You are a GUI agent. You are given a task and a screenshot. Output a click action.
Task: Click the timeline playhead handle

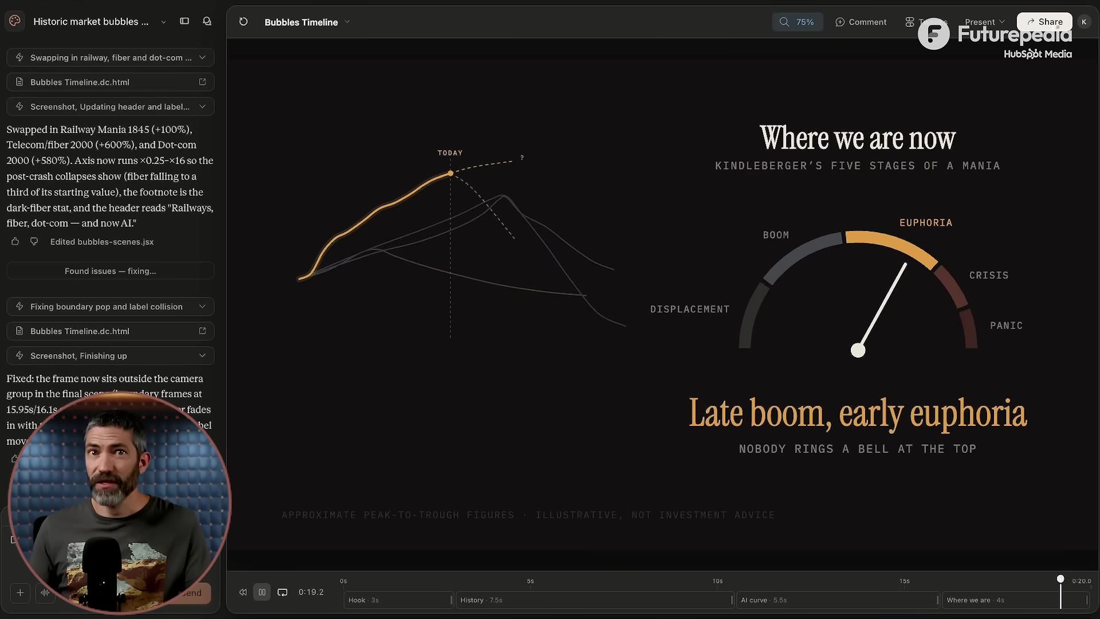click(1060, 579)
